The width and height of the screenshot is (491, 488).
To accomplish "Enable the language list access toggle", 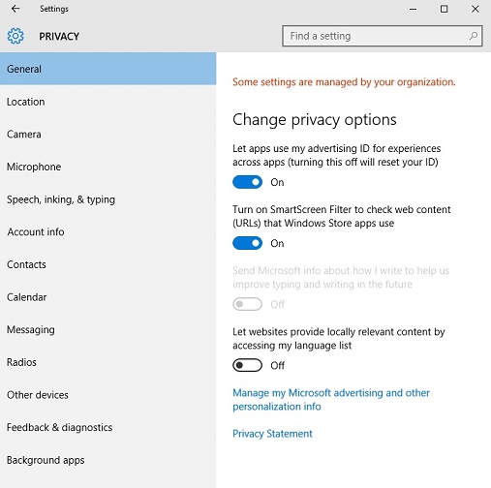I will 247,365.
